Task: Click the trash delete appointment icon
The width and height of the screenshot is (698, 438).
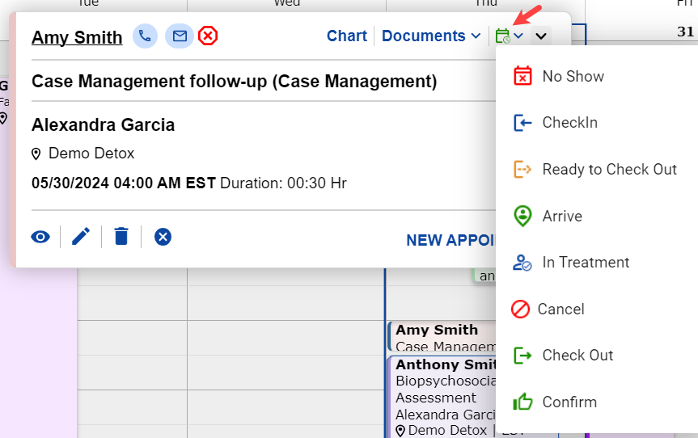Action: 121,237
